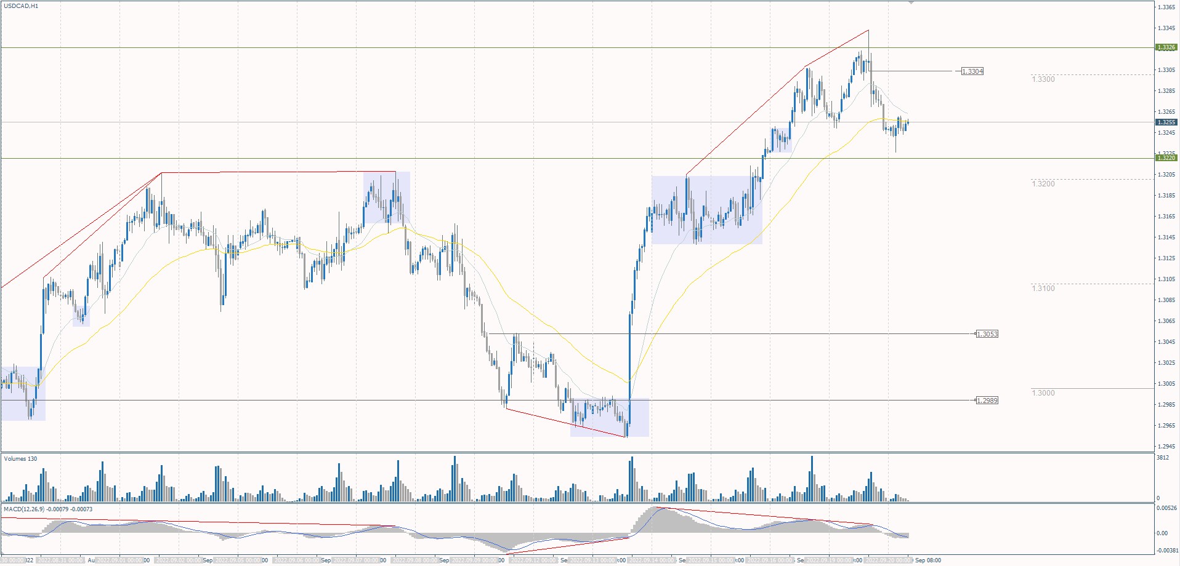The width and height of the screenshot is (1180, 566).
Task: Click the 1.3285 value on price scale
Action: 1166,91
